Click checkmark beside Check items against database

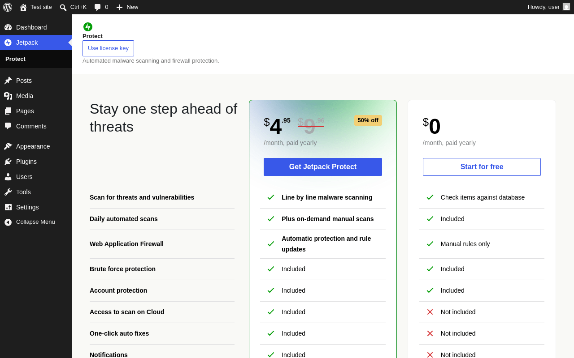[x=430, y=197]
